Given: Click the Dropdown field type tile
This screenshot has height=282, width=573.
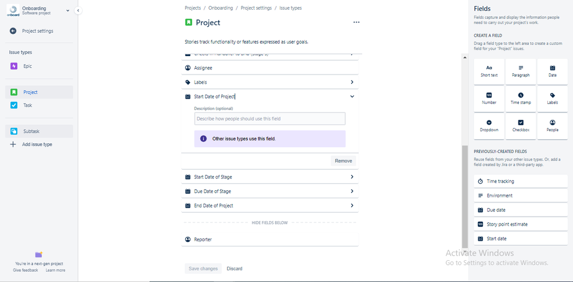Looking at the screenshot, I should coord(489,126).
